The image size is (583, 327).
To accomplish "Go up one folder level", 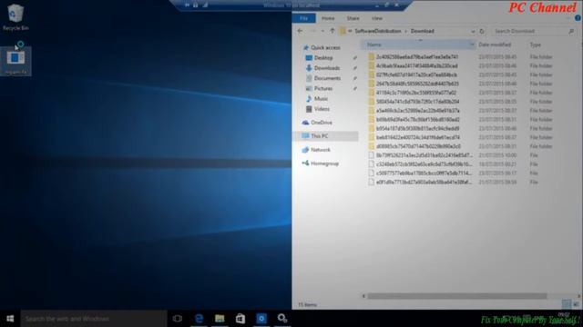I will 332,31.
